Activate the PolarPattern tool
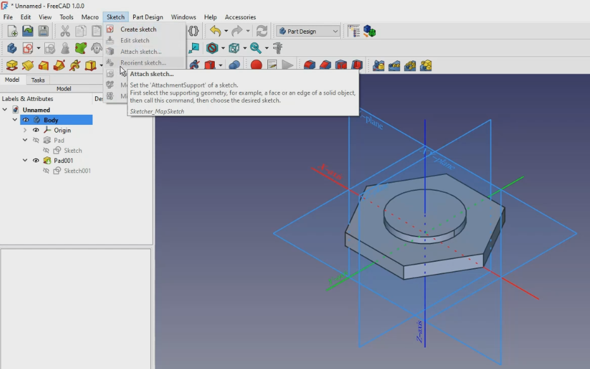This screenshot has width=590, height=369. pos(409,64)
